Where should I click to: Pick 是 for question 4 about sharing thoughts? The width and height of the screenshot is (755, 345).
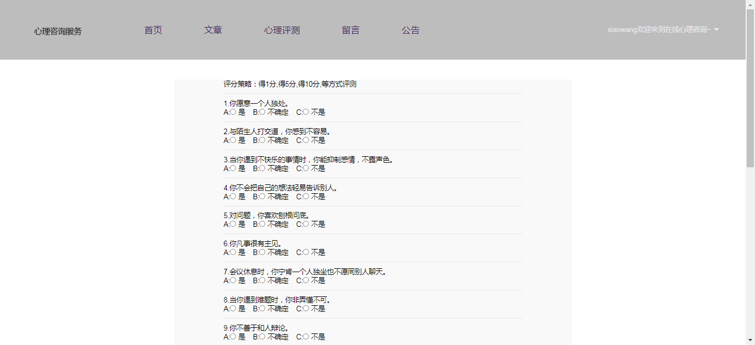point(233,197)
